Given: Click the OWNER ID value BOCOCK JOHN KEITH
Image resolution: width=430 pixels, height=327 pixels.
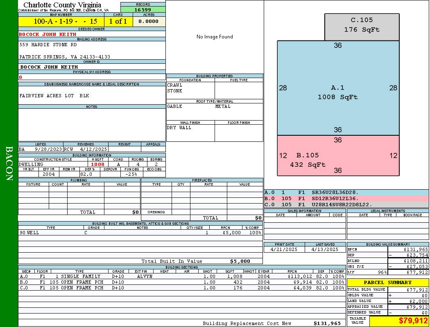Looking at the screenshot, I should [49, 67].
